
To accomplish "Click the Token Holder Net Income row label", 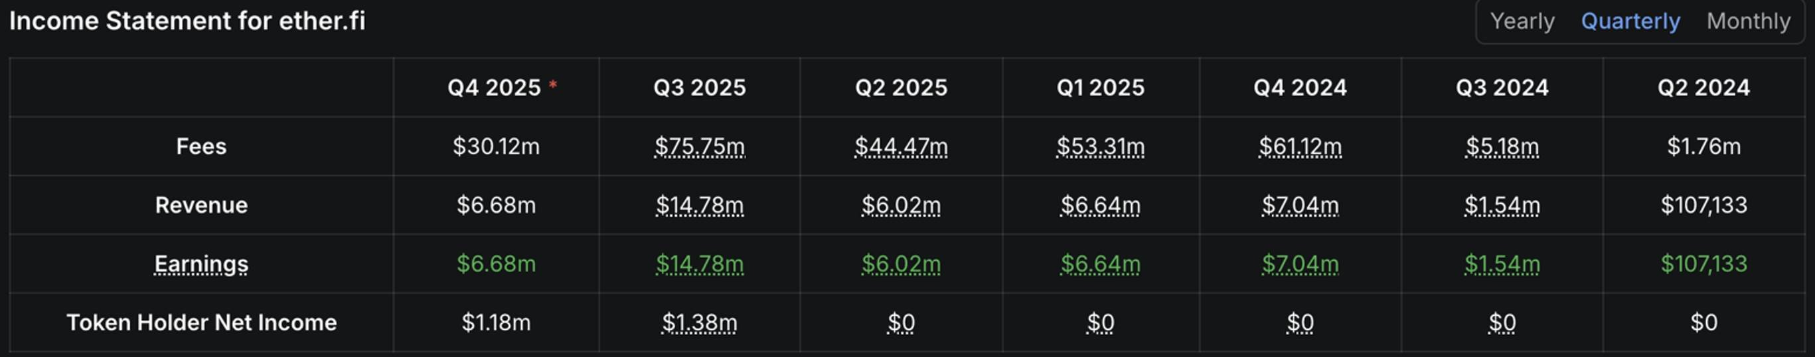I will click(x=200, y=322).
